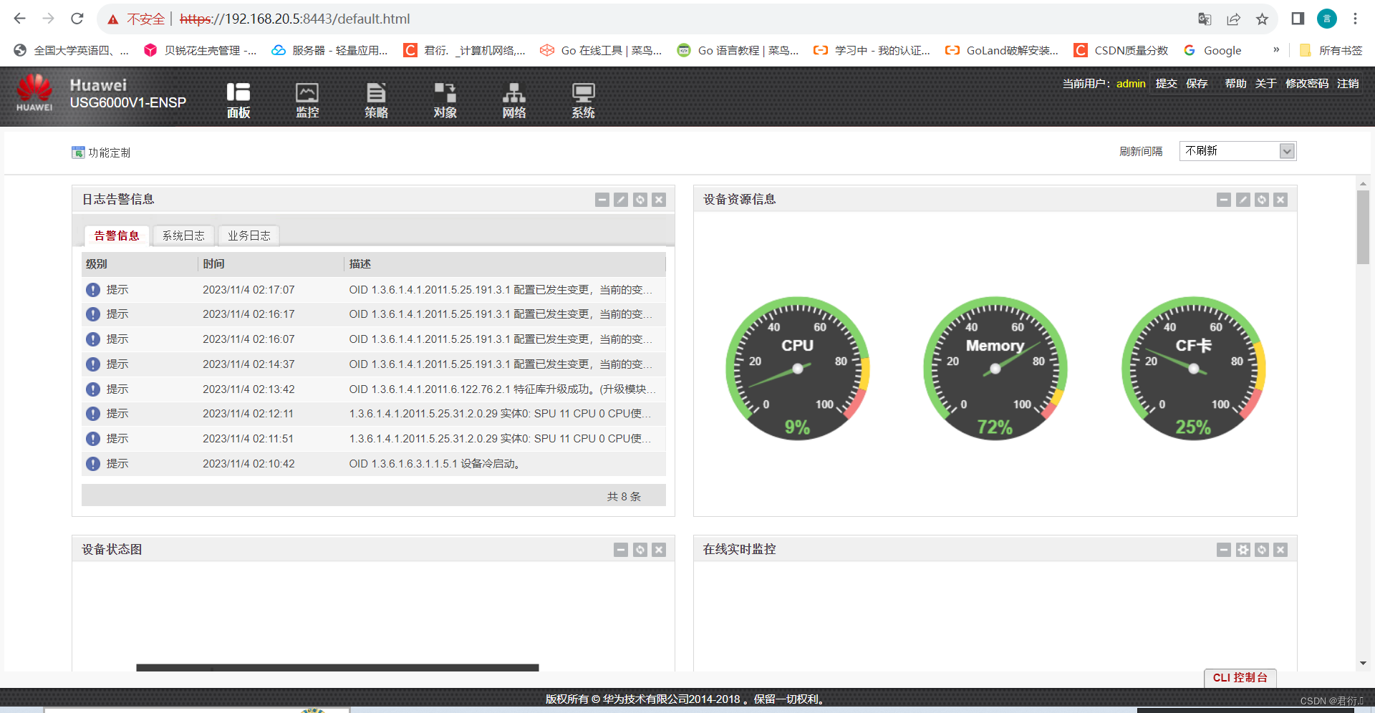Open the 网络 network menu
Image resolution: width=1375 pixels, height=713 pixels.
tap(513, 100)
